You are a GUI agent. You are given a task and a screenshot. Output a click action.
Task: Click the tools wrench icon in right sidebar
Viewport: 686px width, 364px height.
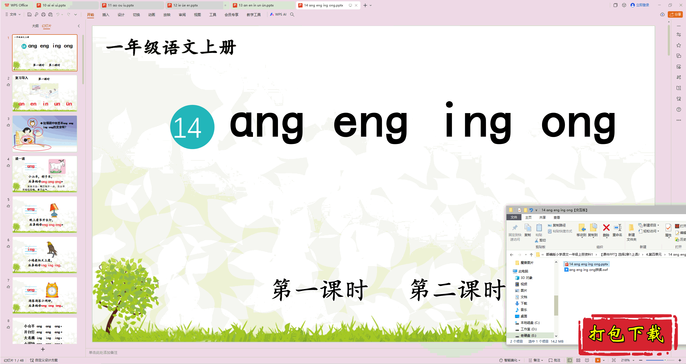679,77
